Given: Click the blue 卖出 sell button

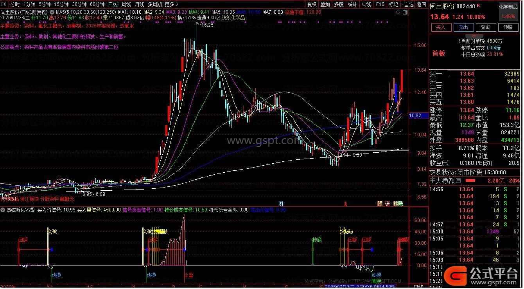Looking at the screenshot, I should tap(463, 27).
